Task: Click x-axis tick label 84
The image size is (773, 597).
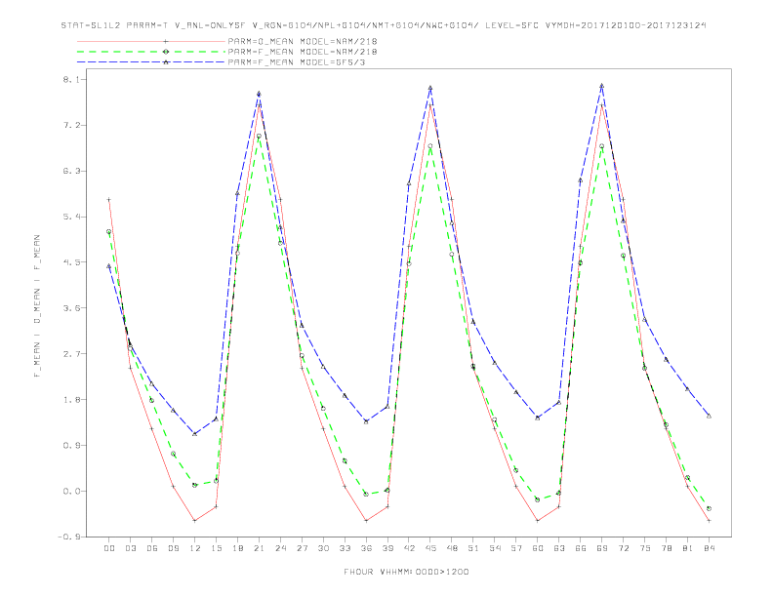Action: (x=710, y=548)
